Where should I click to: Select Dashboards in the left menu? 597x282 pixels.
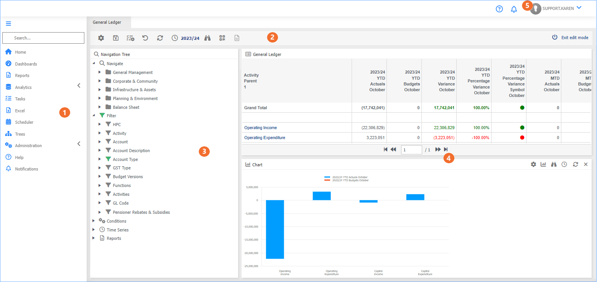click(x=25, y=64)
